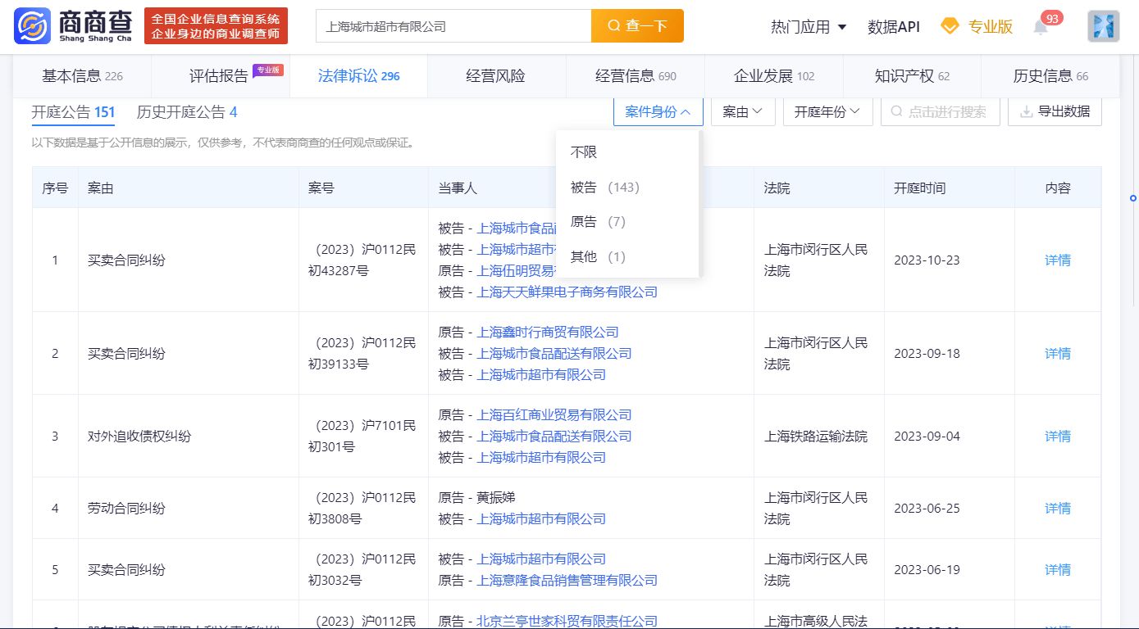This screenshot has width=1139, height=629.
Task: Switch to the 经营风险 tab
Action: (x=495, y=76)
